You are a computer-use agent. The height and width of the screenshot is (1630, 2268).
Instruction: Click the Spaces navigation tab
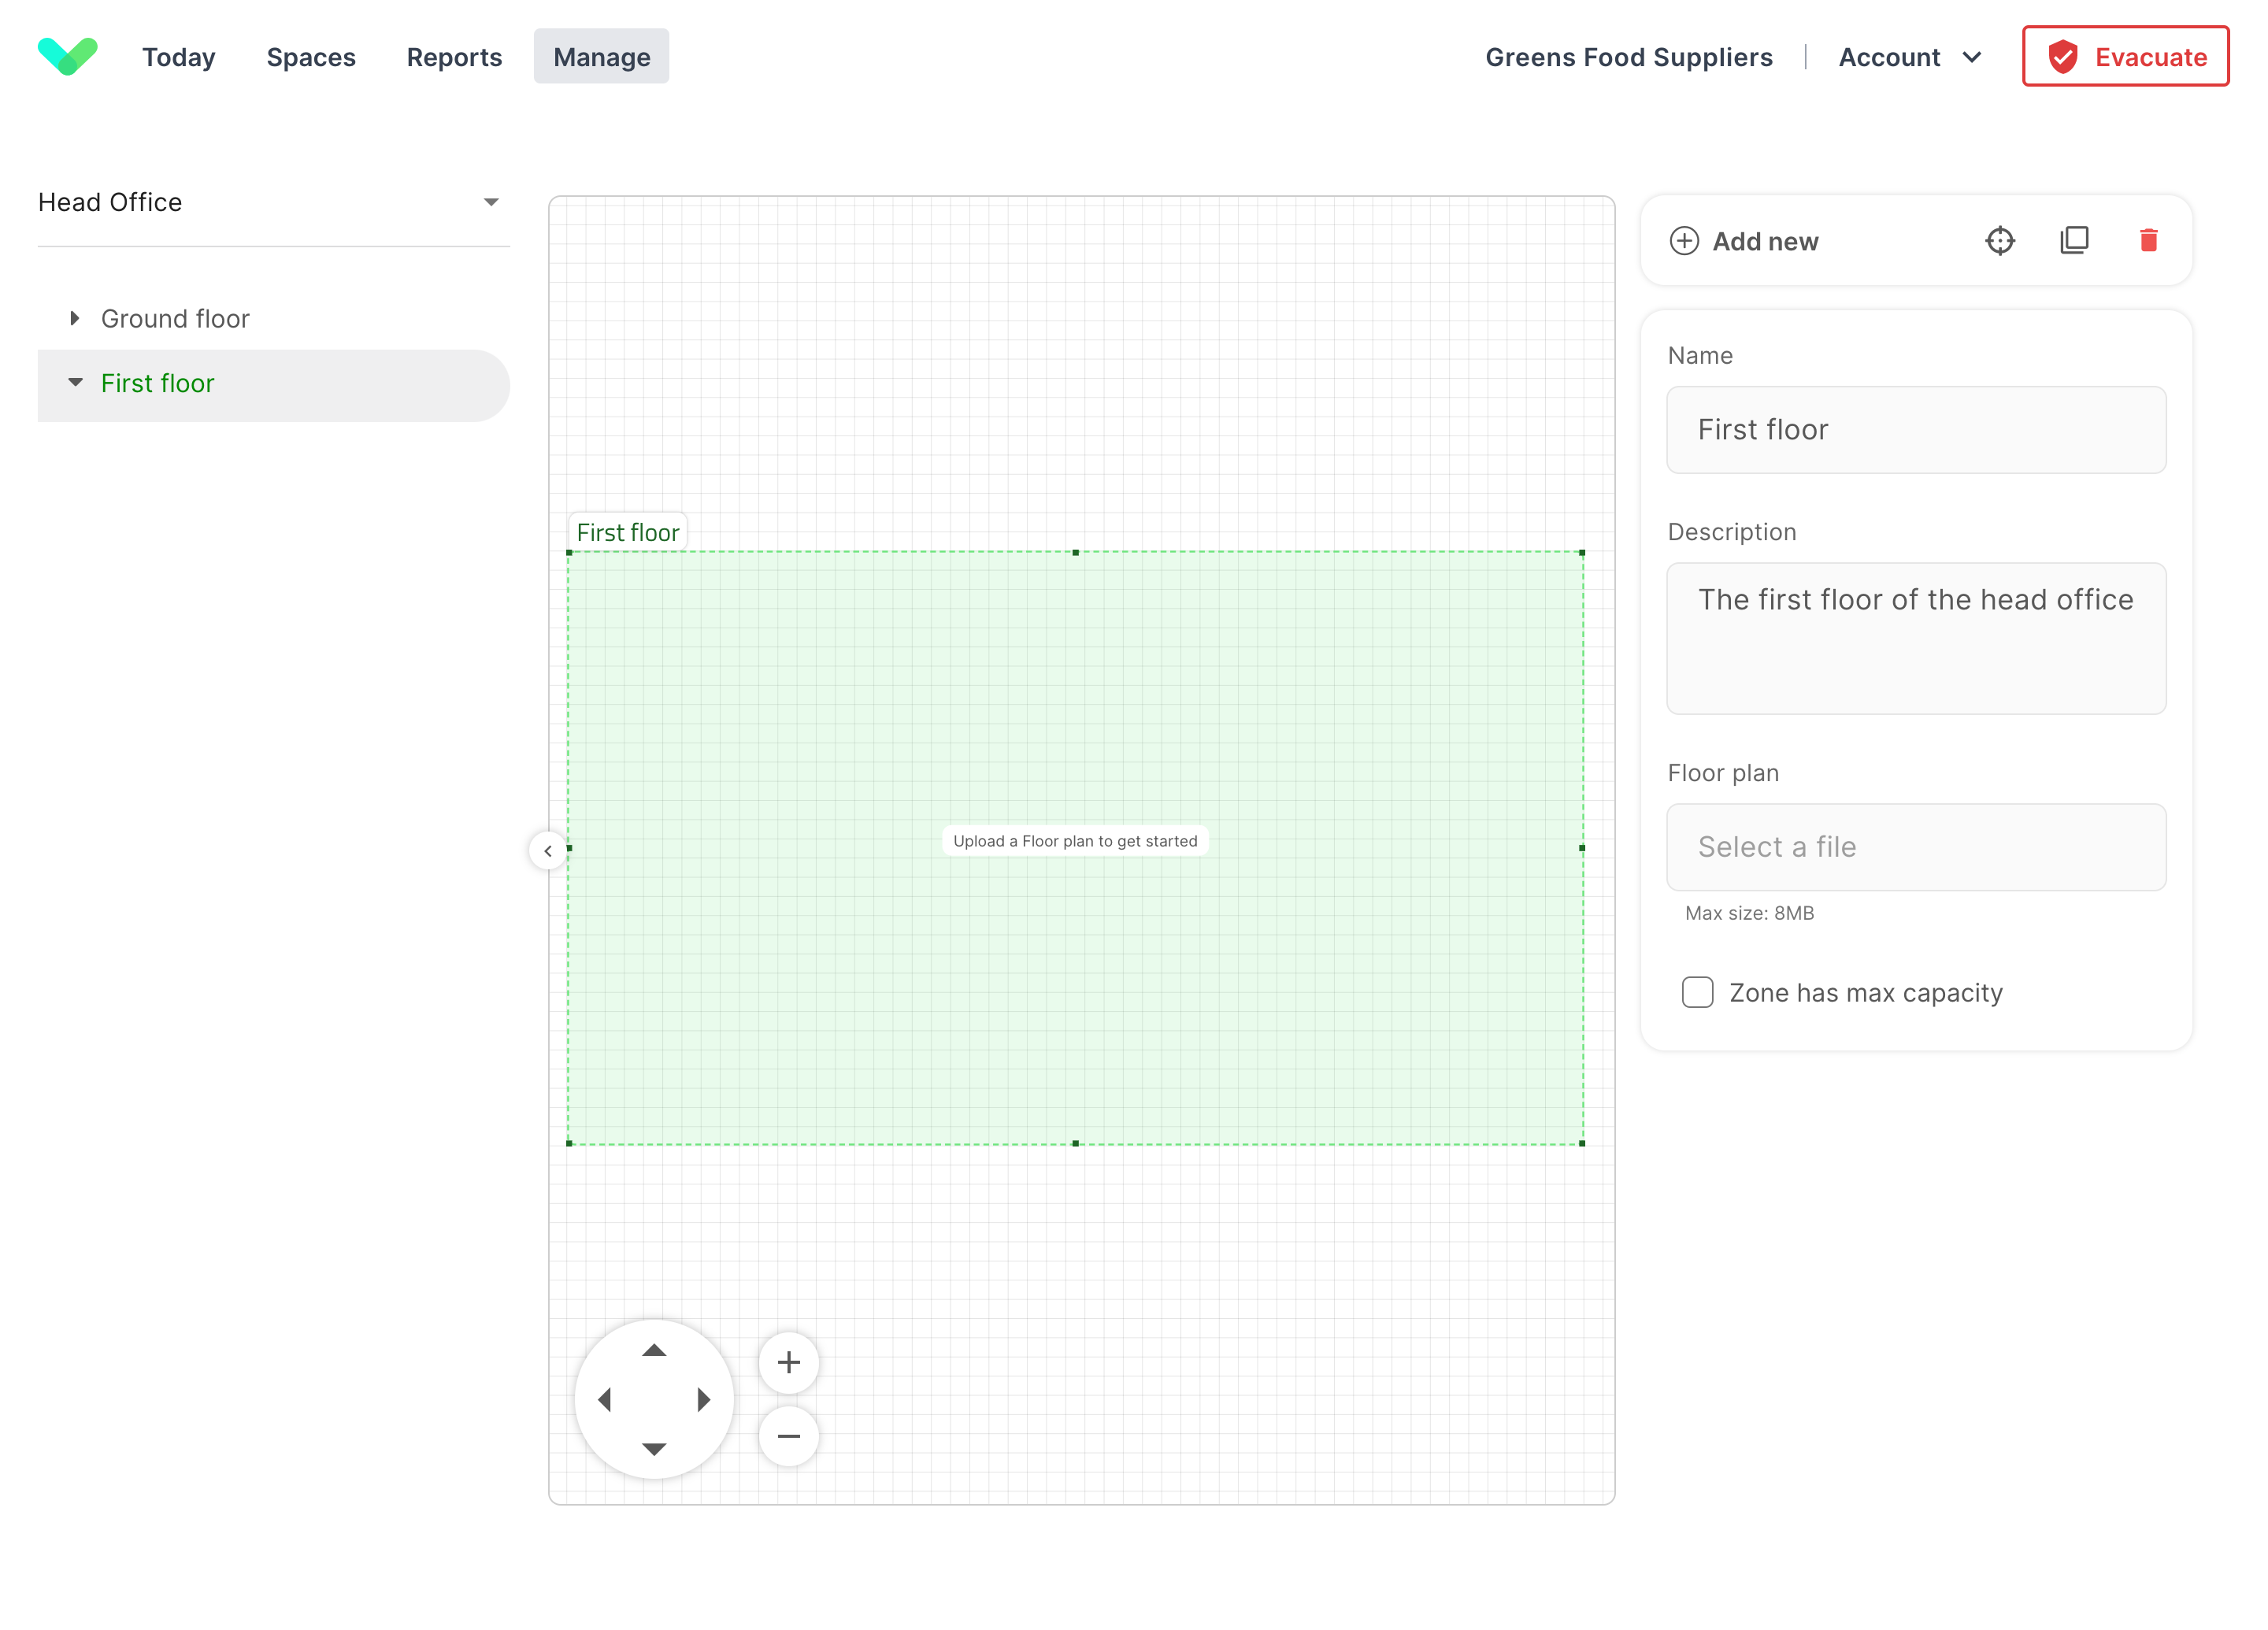point(310,57)
